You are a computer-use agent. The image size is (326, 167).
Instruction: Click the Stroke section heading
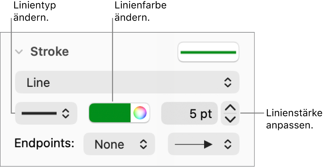[49, 52]
